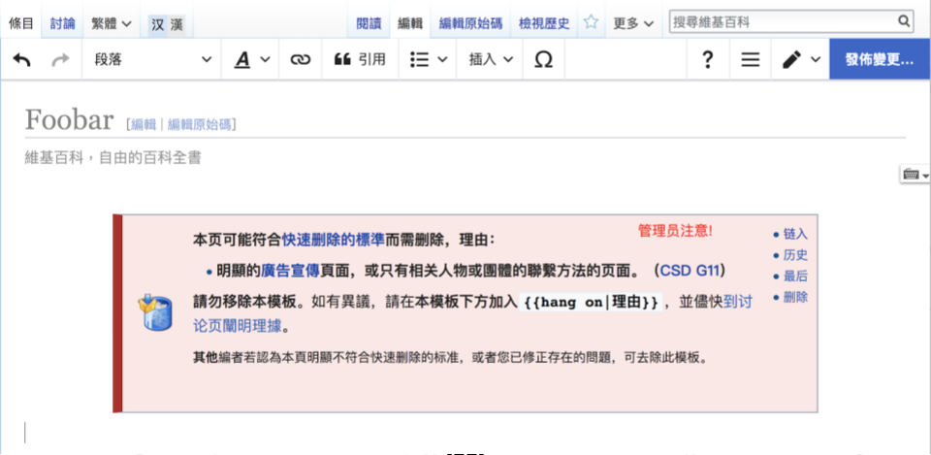Click the 链入 what-links-here link
Viewport: 931px width, 455px height.
point(795,234)
